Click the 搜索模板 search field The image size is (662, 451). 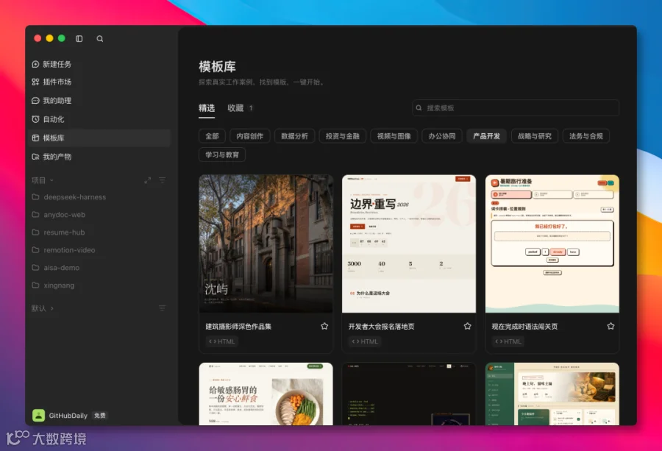pos(516,108)
